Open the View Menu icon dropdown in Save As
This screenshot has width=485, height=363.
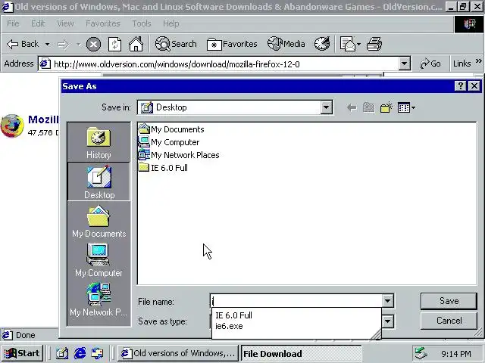pyautogui.click(x=406, y=107)
